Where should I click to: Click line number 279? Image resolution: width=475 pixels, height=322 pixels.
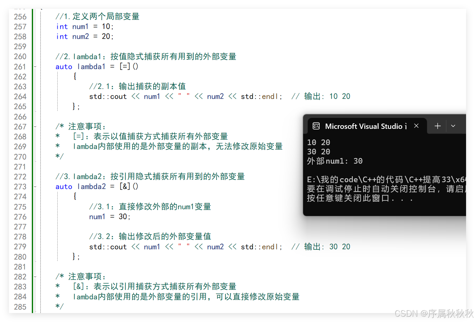20,246
